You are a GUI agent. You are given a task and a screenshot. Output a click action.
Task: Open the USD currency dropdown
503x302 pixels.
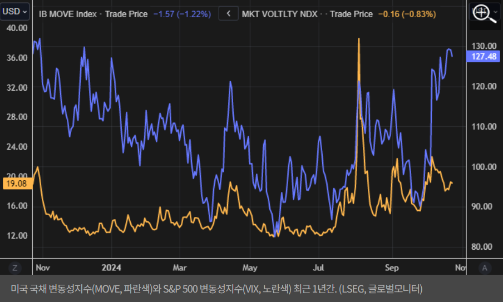click(x=15, y=12)
